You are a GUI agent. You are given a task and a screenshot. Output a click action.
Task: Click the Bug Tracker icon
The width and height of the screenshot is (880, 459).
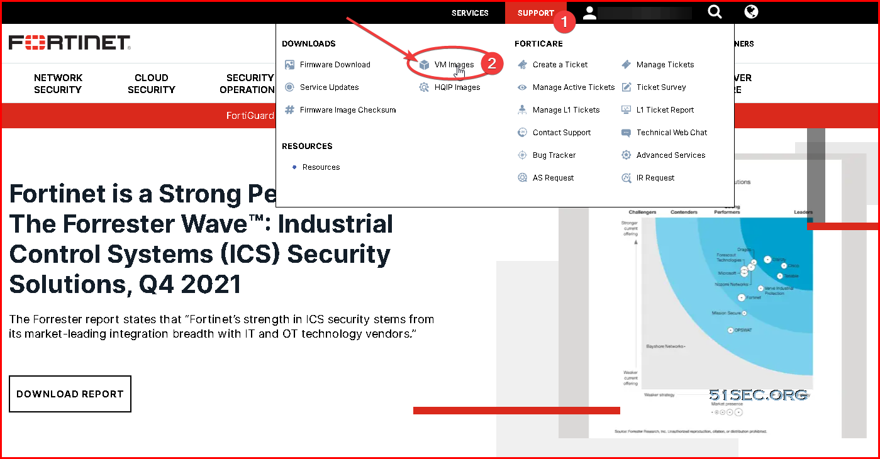(522, 155)
